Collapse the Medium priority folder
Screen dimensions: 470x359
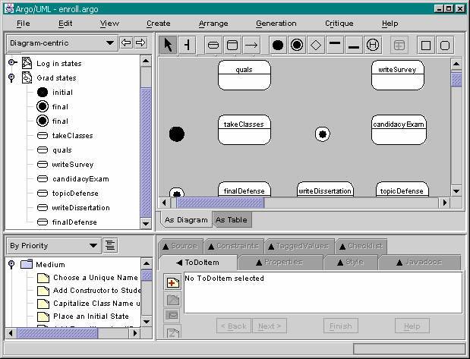point(11,264)
